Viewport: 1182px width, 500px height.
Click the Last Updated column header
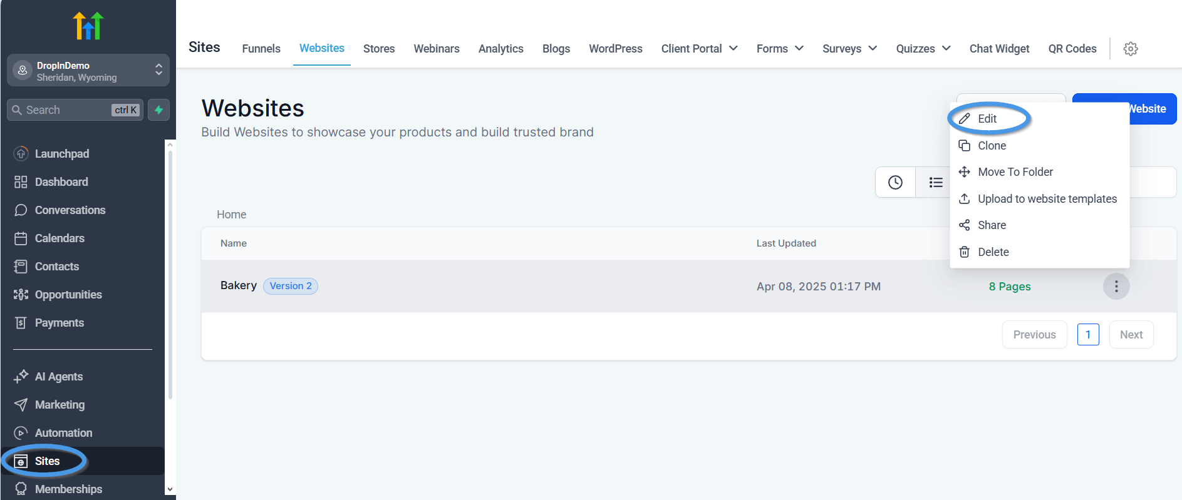786,243
